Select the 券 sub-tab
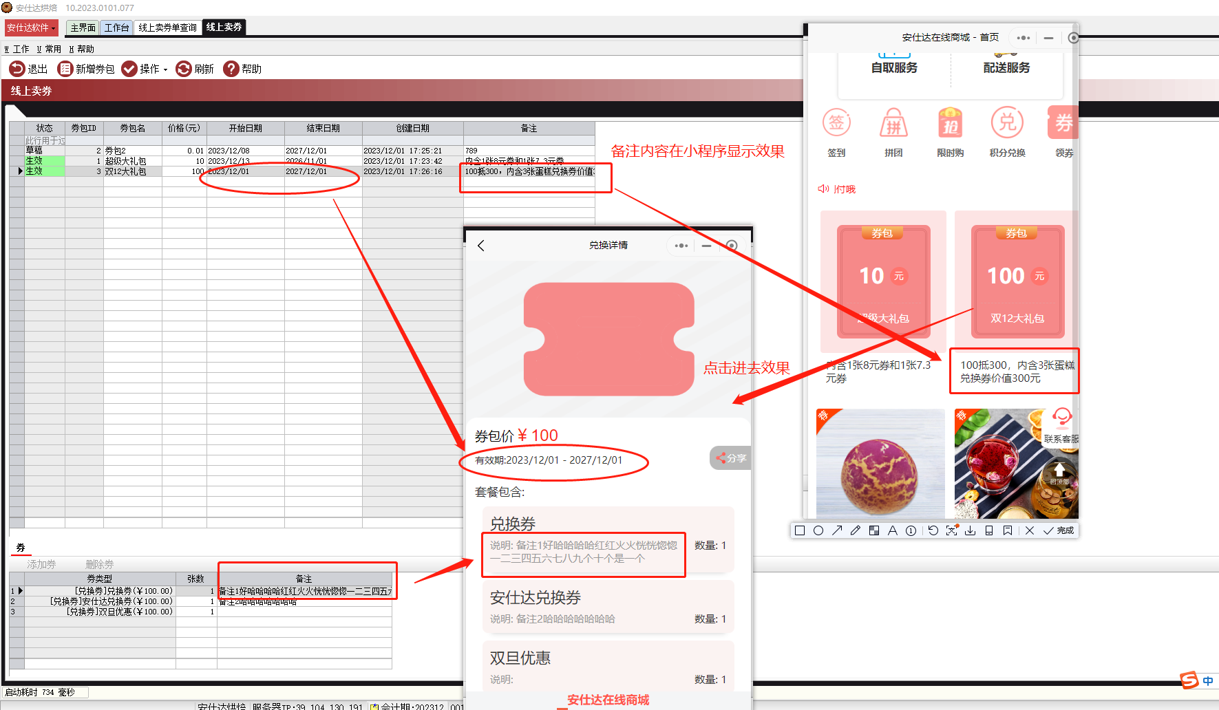The width and height of the screenshot is (1219, 710). pyautogui.click(x=21, y=548)
